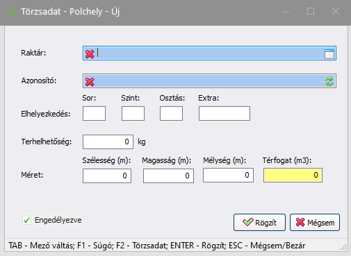Refresh Azonosító with green arrows icon

pos(329,81)
